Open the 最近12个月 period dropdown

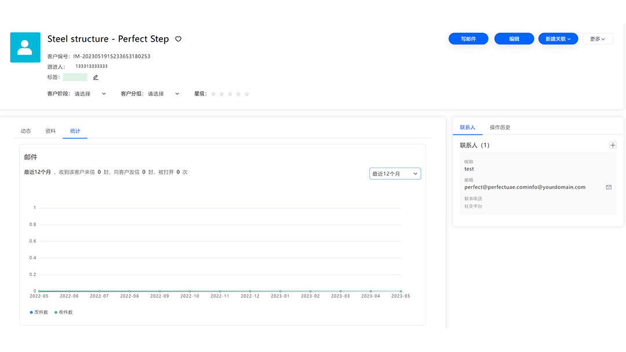pyautogui.click(x=395, y=174)
